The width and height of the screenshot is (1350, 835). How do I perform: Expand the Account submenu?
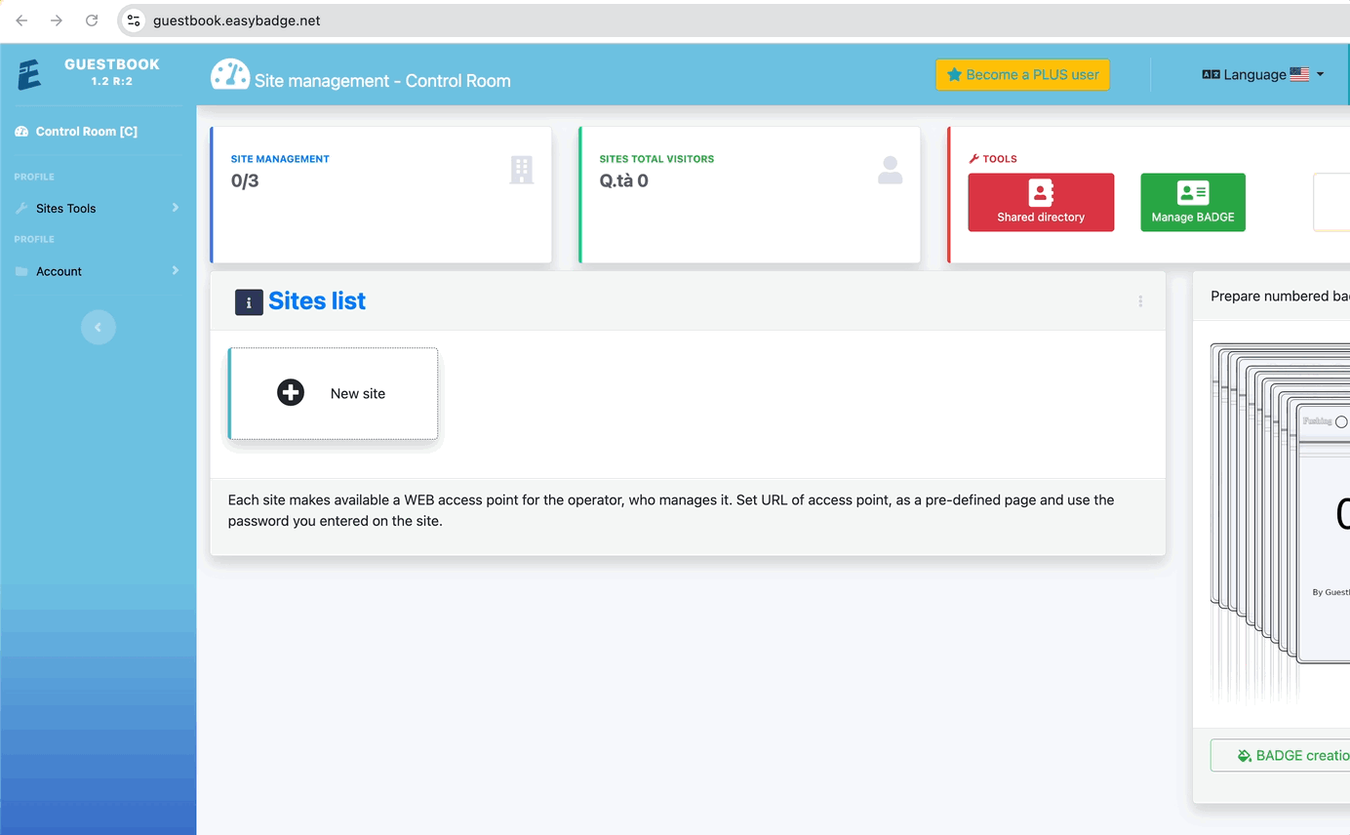(97, 271)
